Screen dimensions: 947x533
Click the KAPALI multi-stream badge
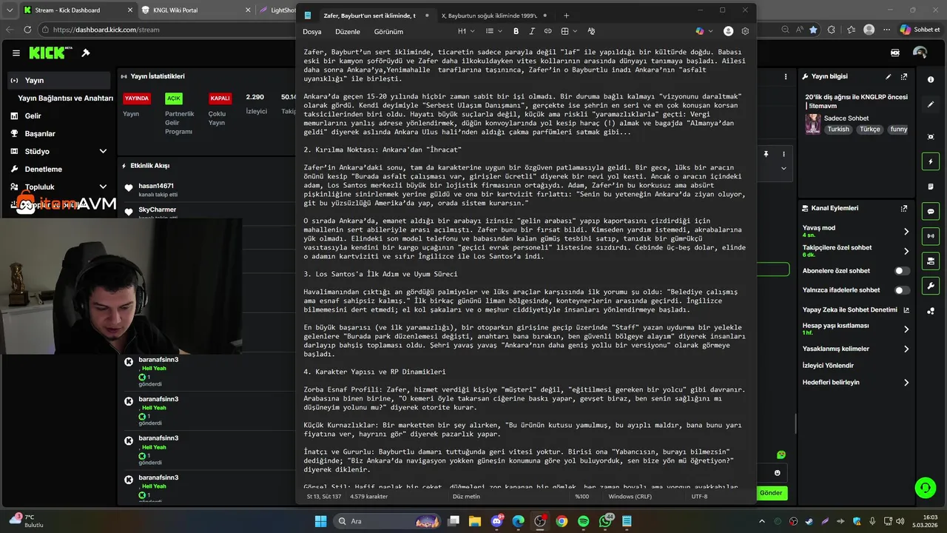(x=220, y=98)
